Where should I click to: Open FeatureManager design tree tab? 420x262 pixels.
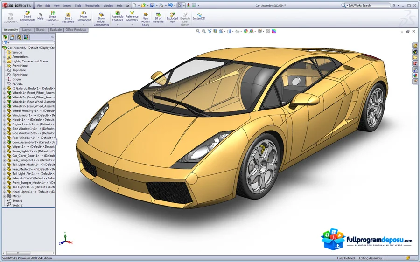(x=5, y=37)
